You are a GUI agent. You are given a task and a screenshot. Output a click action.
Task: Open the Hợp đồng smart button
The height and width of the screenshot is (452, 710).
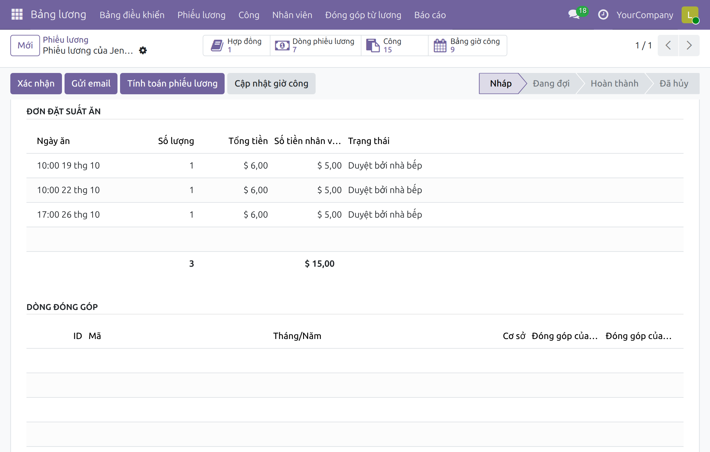pyautogui.click(x=237, y=46)
